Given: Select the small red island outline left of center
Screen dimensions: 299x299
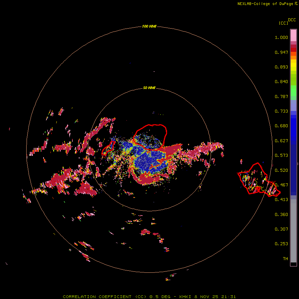Looking at the screenshot, I should (108, 148).
